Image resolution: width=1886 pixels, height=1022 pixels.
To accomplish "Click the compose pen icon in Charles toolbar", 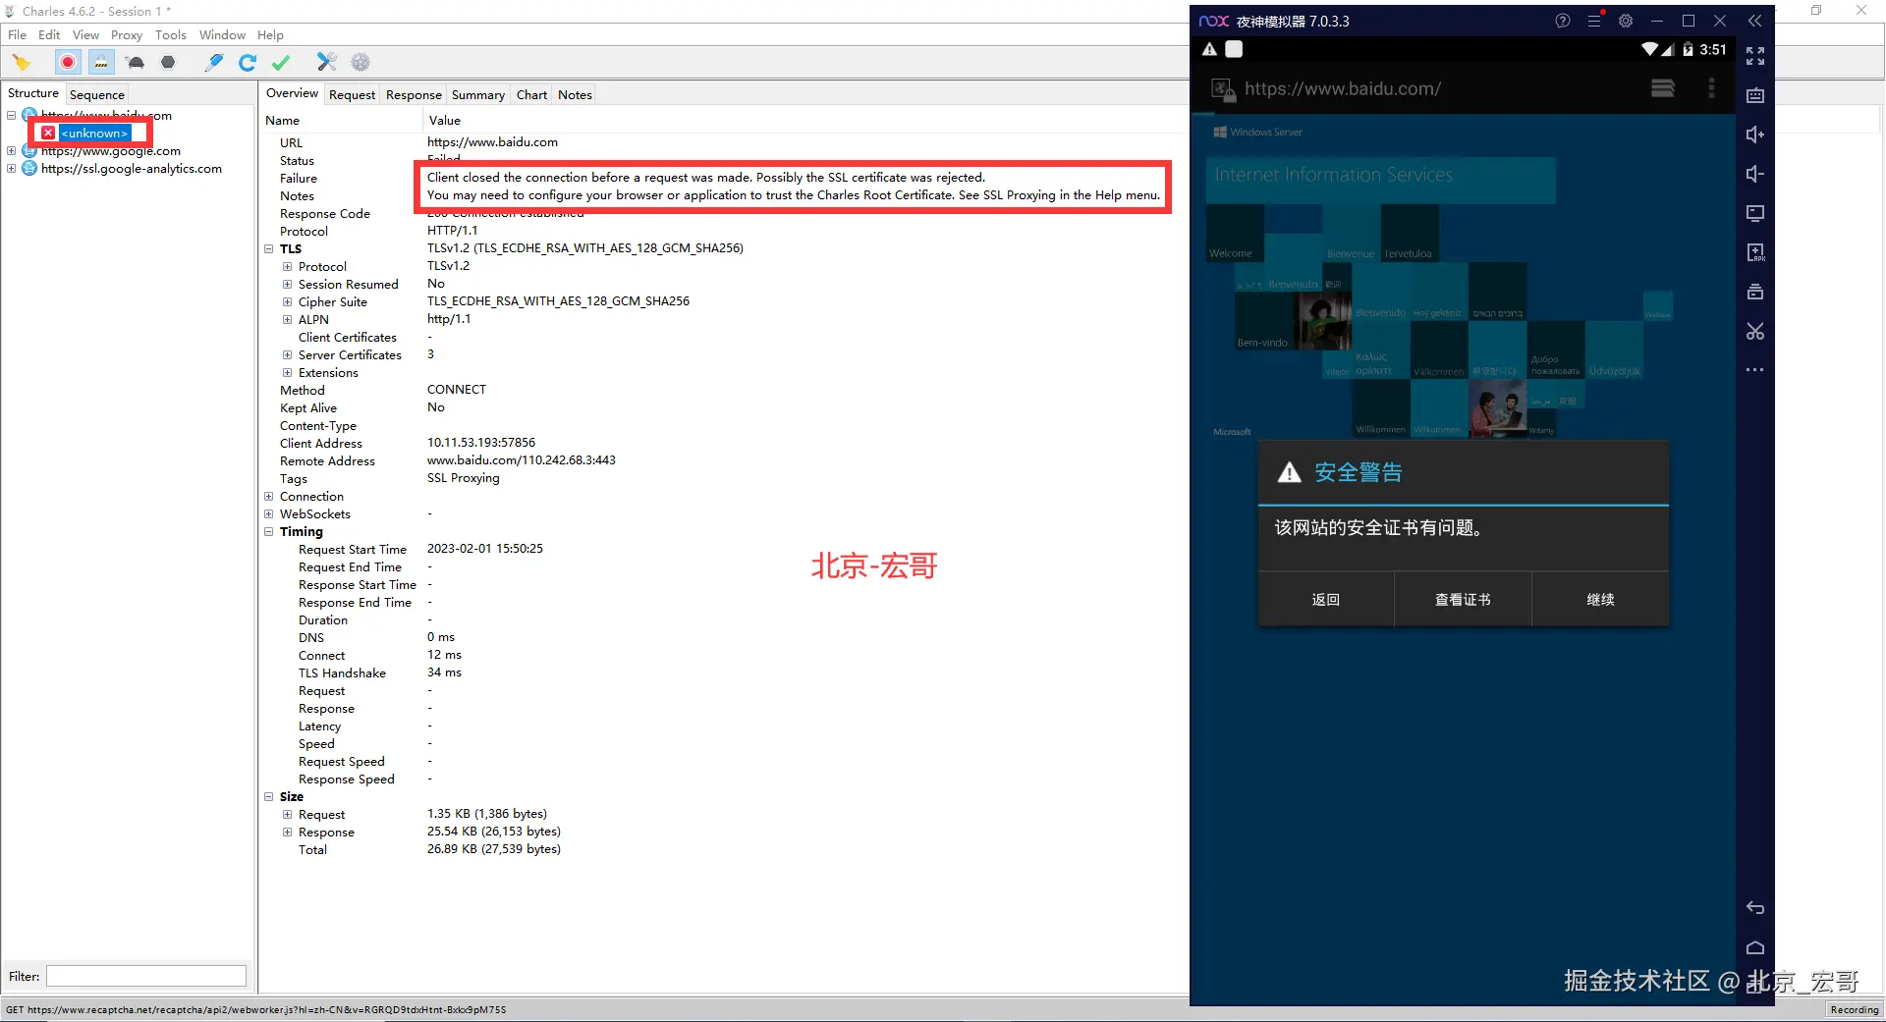I will pos(214,63).
